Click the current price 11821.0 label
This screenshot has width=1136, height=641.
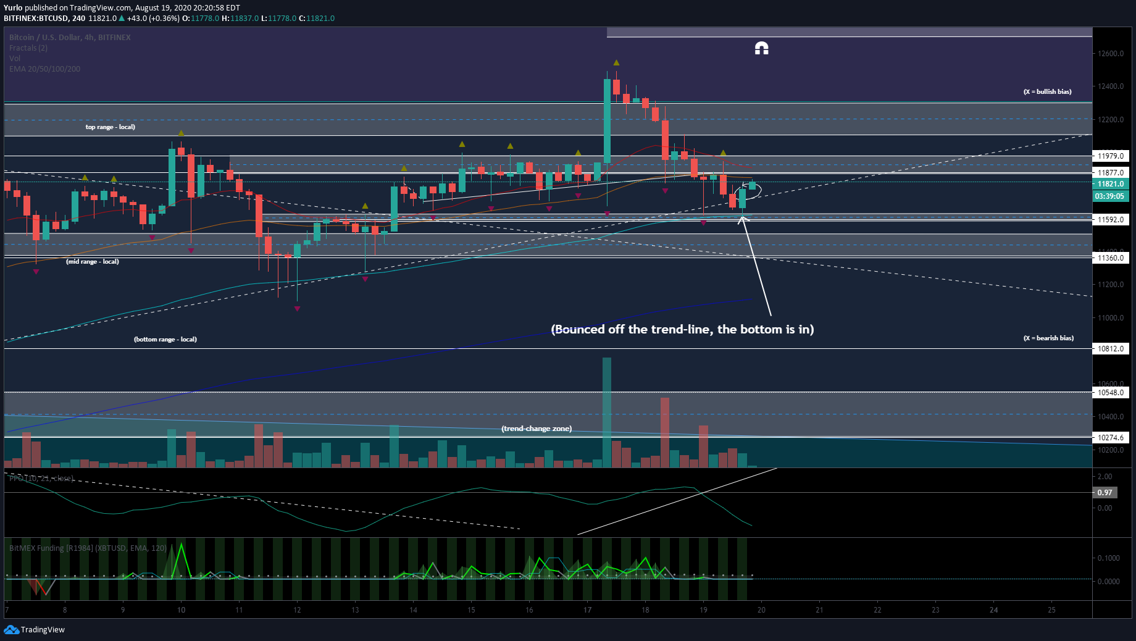pyautogui.click(x=1111, y=183)
